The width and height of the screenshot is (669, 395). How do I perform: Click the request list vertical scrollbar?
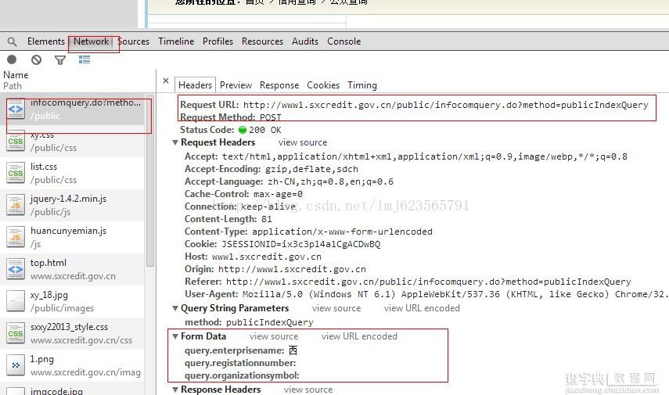149,181
